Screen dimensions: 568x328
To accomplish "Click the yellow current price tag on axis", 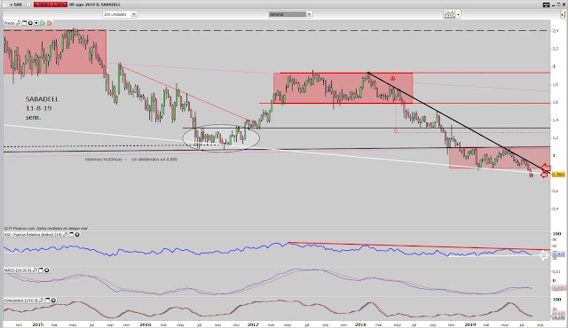I will pyautogui.click(x=558, y=175).
